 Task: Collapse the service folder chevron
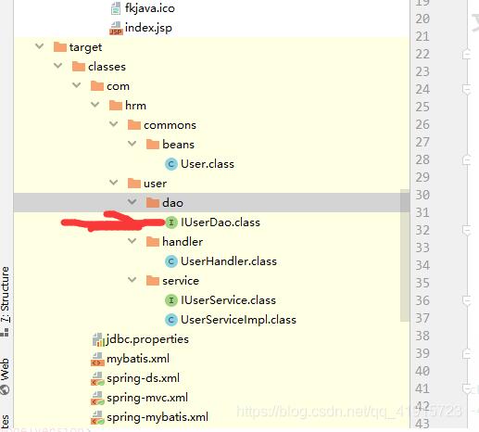coord(132,280)
